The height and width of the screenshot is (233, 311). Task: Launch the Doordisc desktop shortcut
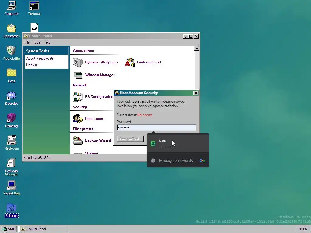(11, 98)
